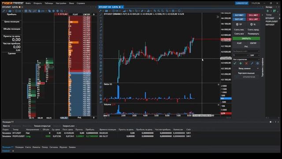Screen dimensions: 282x159
Task: Open the order quantity dropdown showing 1
Action: [x=241, y=55]
